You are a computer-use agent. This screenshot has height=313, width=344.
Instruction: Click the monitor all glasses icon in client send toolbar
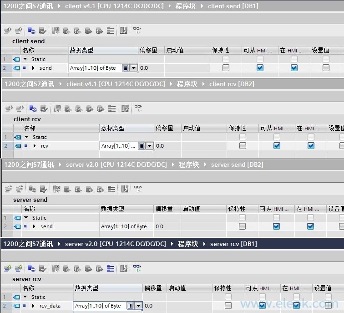click(137, 31)
